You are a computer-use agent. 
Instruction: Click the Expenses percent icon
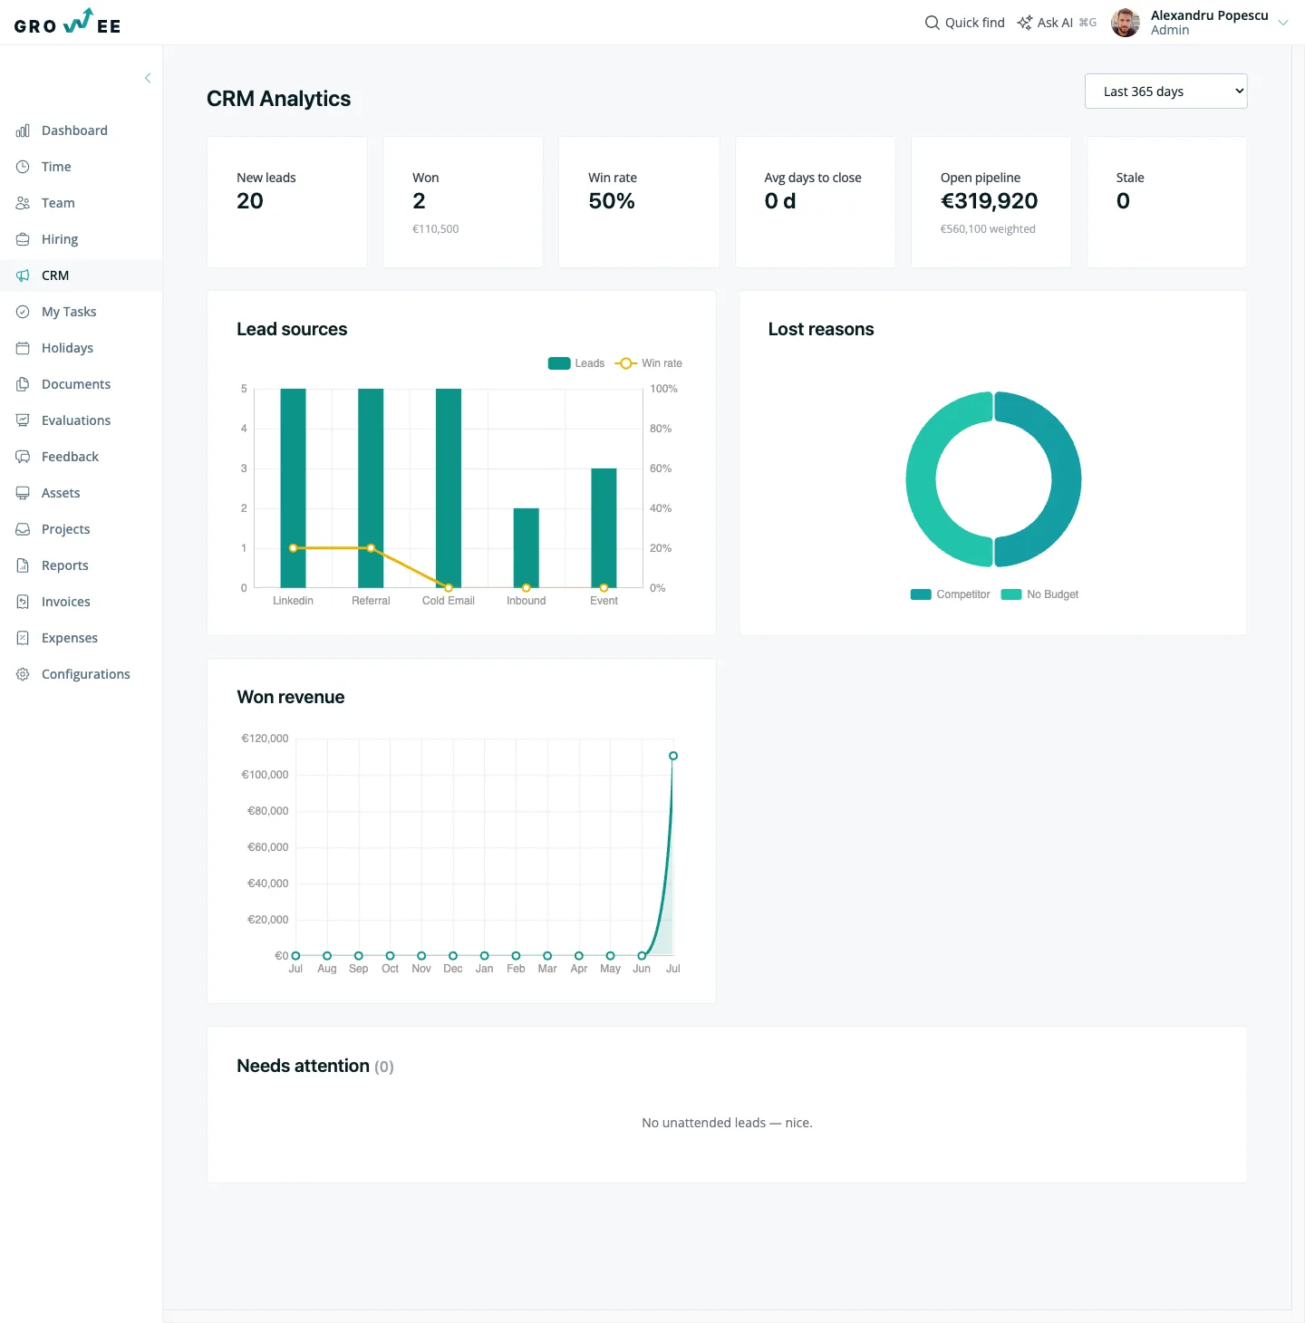(x=23, y=638)
